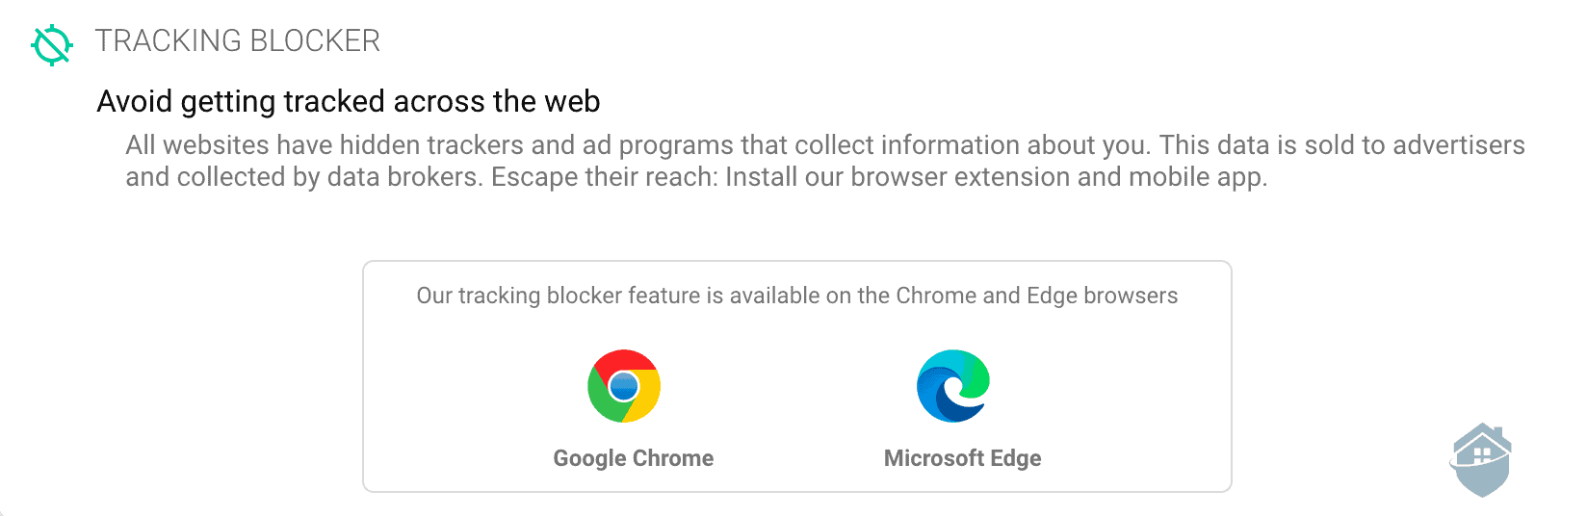Viewport: 1587px width, 516px height.
Task: Click the Google Chrome logo icon
Action: [624, 386]
